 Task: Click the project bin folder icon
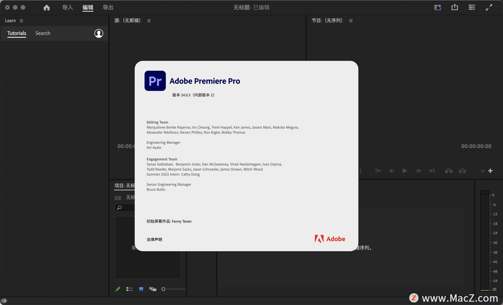118,198
